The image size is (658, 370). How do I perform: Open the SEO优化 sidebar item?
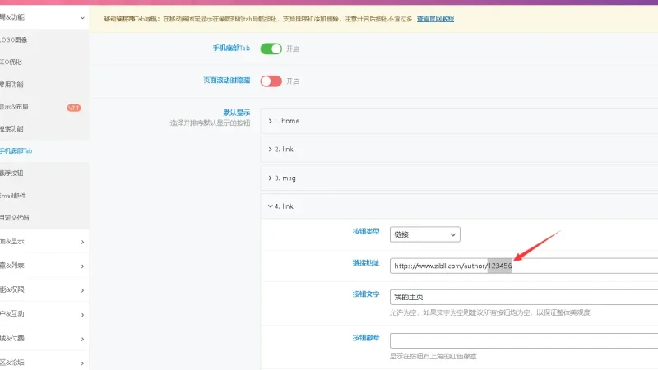pos(44,62)
